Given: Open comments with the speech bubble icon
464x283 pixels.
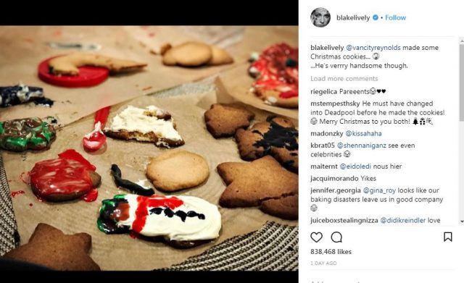Looking at the screenshot, I should (x=336, y=237).
